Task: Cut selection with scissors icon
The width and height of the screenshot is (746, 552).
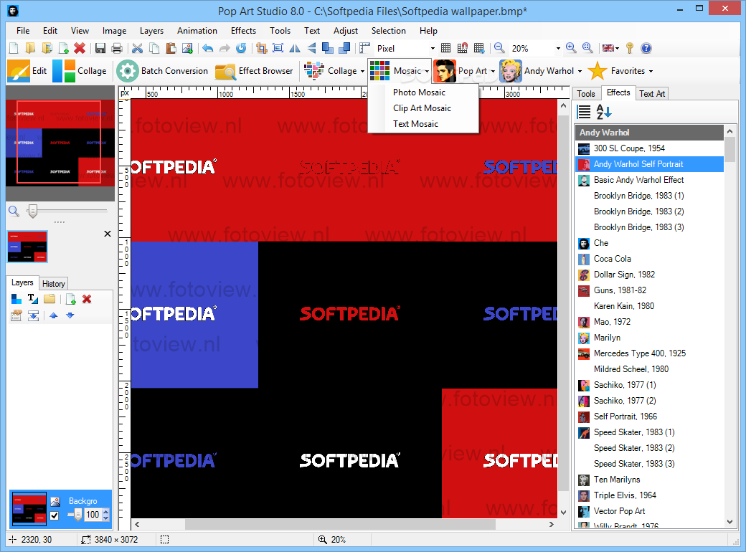Action: pos(138,48)
